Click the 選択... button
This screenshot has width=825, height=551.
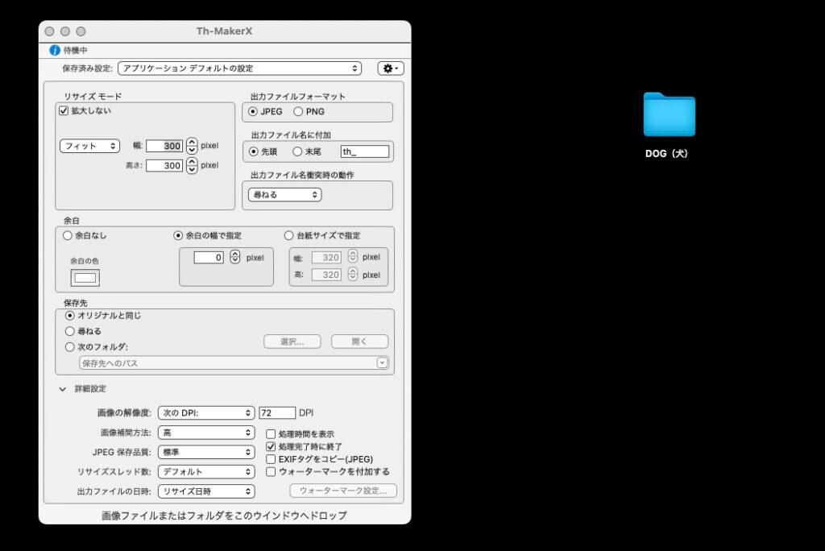point(292,342)
